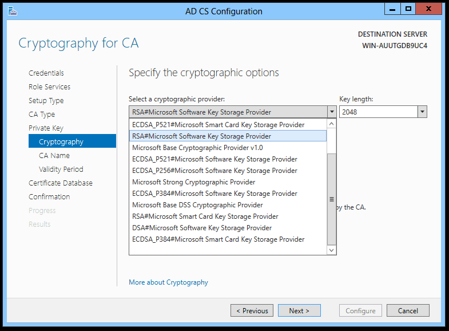
Task: Navigate to Validity Period step
Action: (x=61, y=169)
